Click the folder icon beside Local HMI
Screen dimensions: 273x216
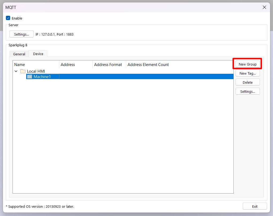tap(23, 71)
